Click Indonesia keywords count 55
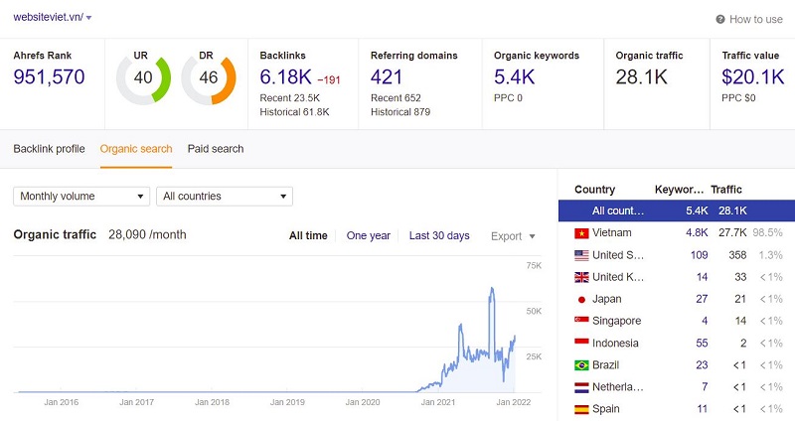 pyautogui.click(x=702, y=343)
